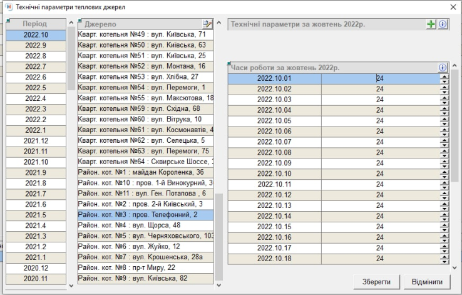This screenshot has width=462, height=295.
Task: Click the app icon in the title bar
Action: click(7, 6)
